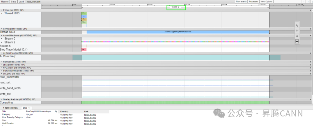Go to previous search result arrow
313x126 pixels.
pos(304,2)
